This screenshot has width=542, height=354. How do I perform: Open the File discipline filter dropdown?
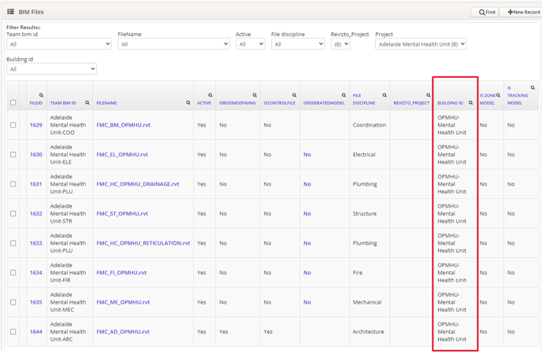[298, 44]
